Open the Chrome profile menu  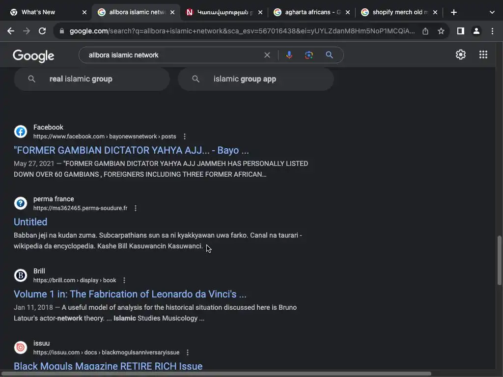click(476, 31)
